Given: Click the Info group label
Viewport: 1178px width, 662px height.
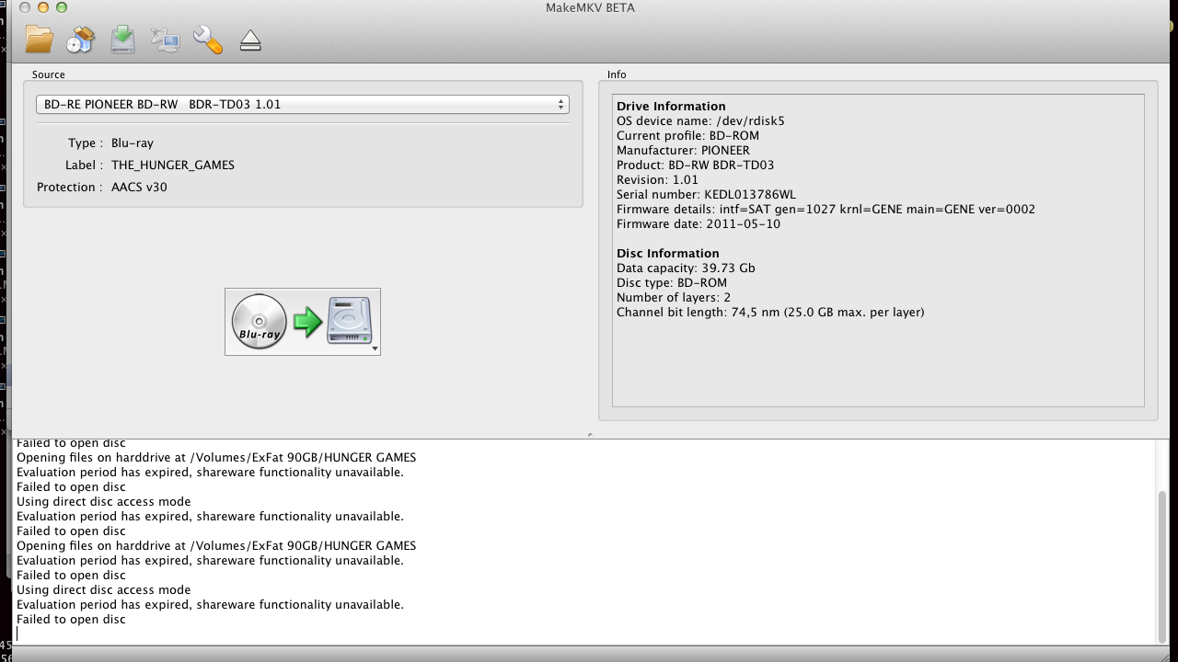Looking at the screenshot, I should point(617,74).
